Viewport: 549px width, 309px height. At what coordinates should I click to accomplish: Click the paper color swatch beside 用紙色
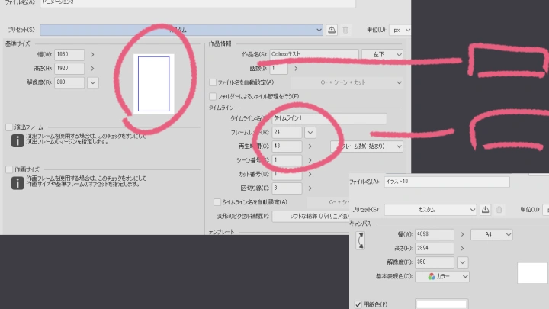coord(440,304)
